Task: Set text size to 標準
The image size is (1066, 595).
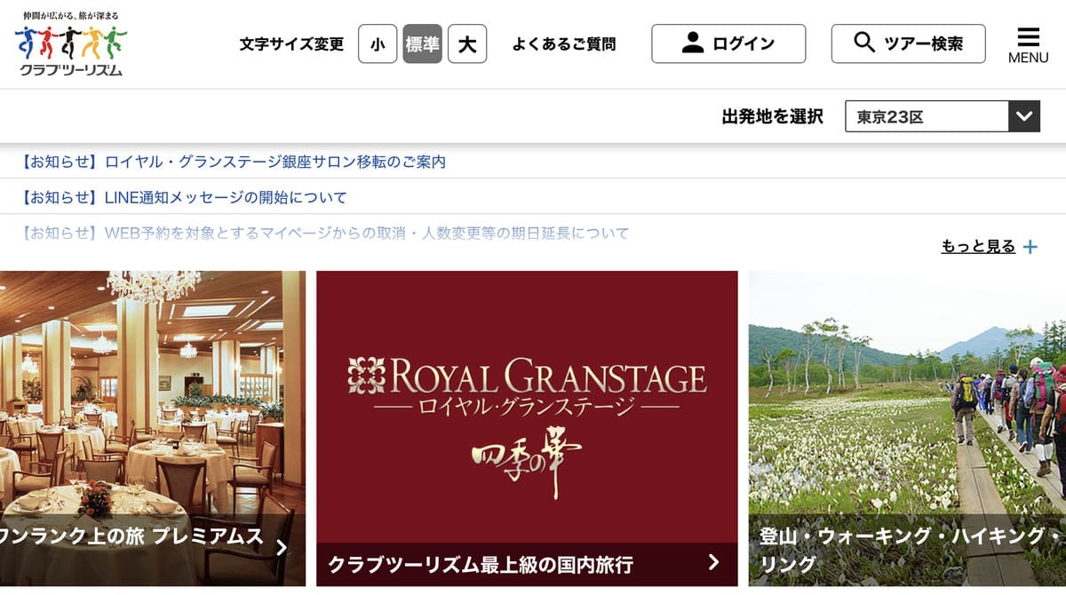Action: coord(422,44)
